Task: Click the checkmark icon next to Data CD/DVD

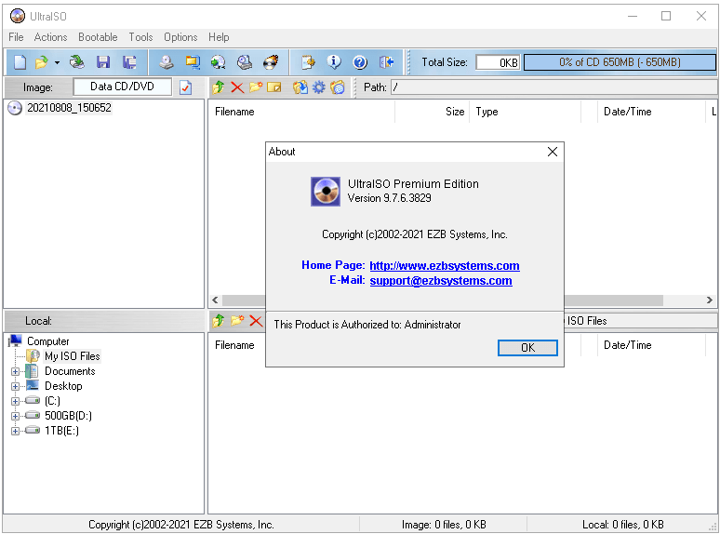Action: (x=185, y=87)
